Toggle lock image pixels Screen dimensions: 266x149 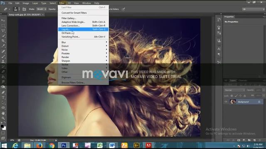coord(236,96)
